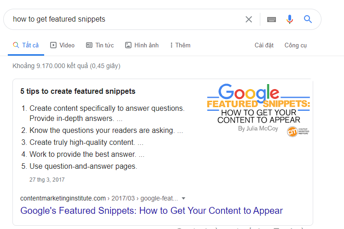
Task: Open the Công cụ search tools
Action: pos(295,45)
